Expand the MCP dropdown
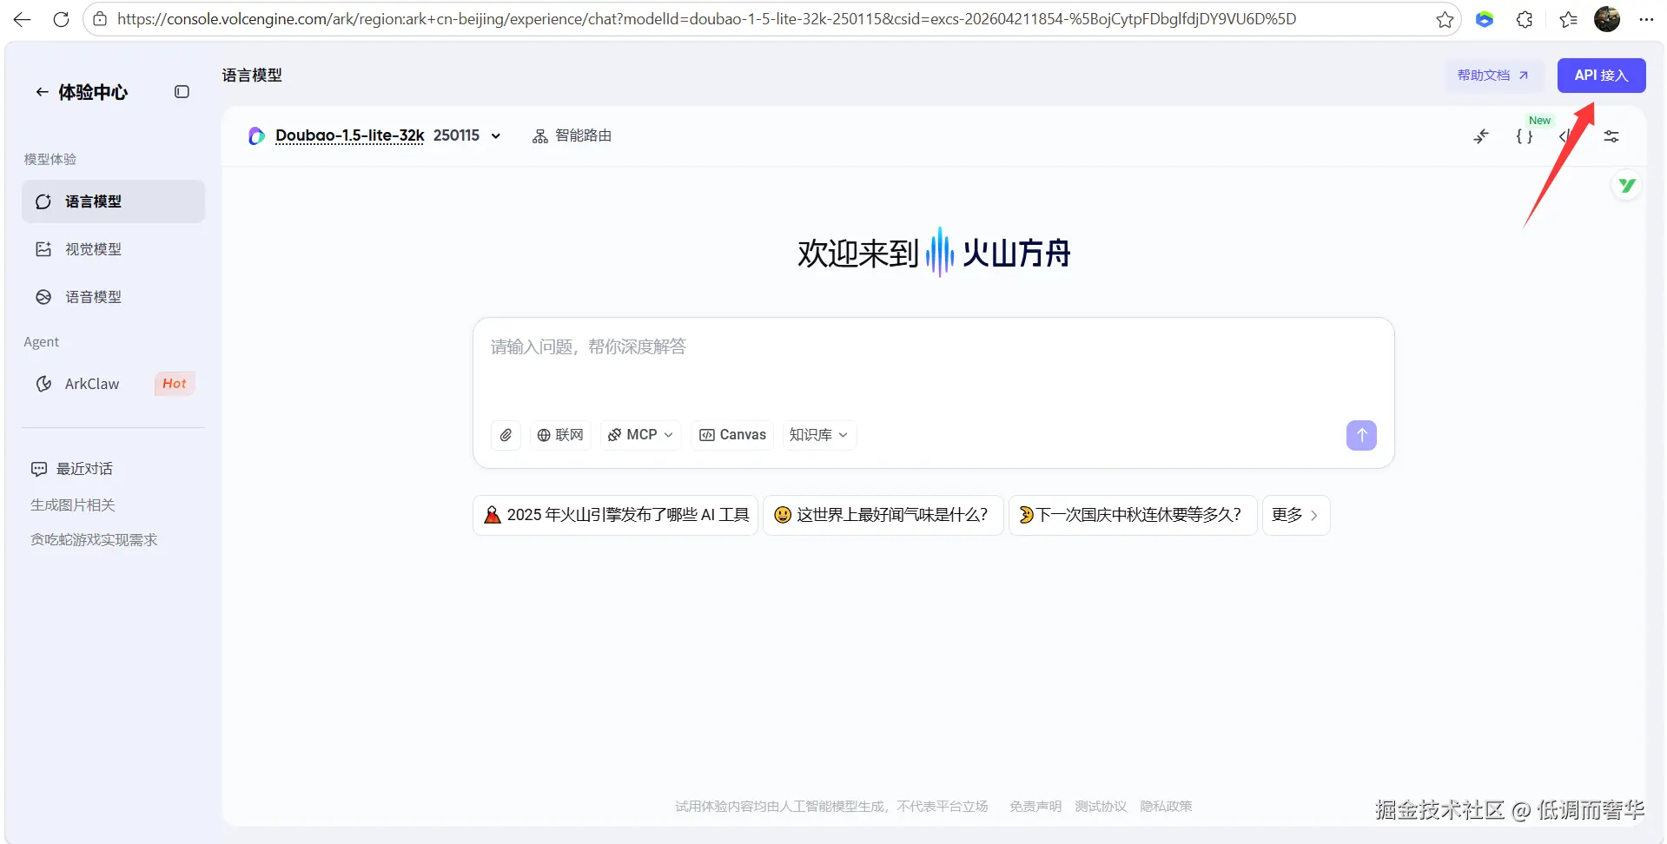The image size is (1667, 844). pyautogui.click(x=640, y=435)
